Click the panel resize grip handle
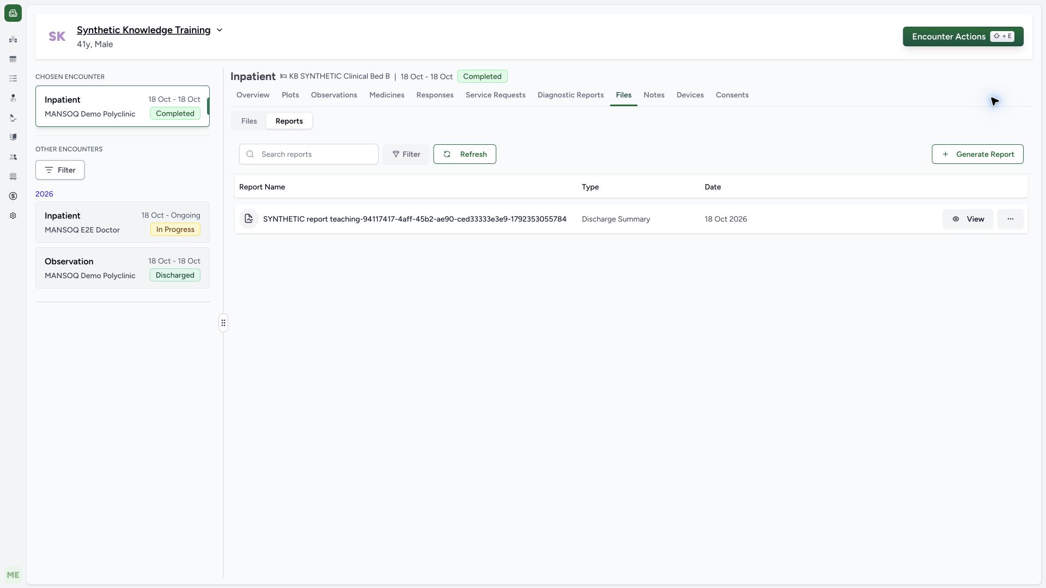Screen dimensions: 1046x588 point(223,323)
